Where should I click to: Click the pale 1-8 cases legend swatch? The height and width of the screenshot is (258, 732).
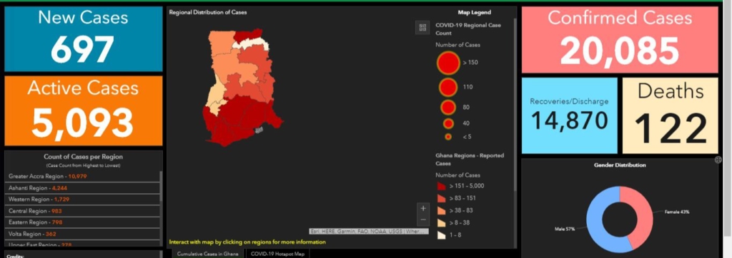click(x=441, y=234)
